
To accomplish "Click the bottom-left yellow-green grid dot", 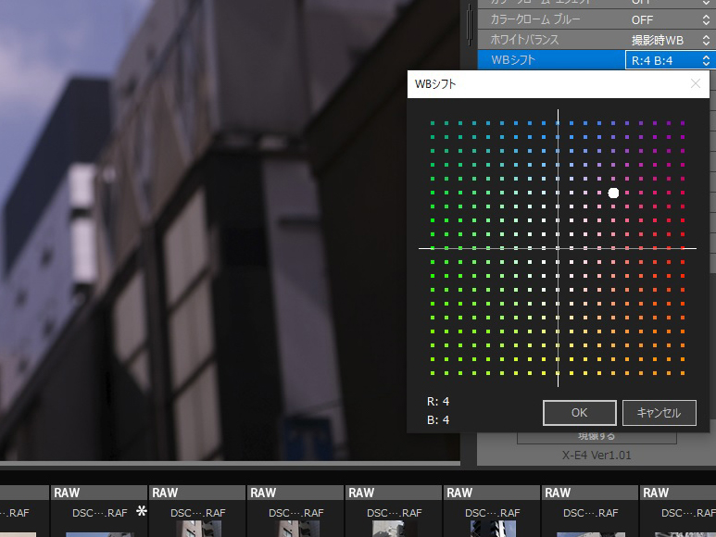I will coord(433,373).
